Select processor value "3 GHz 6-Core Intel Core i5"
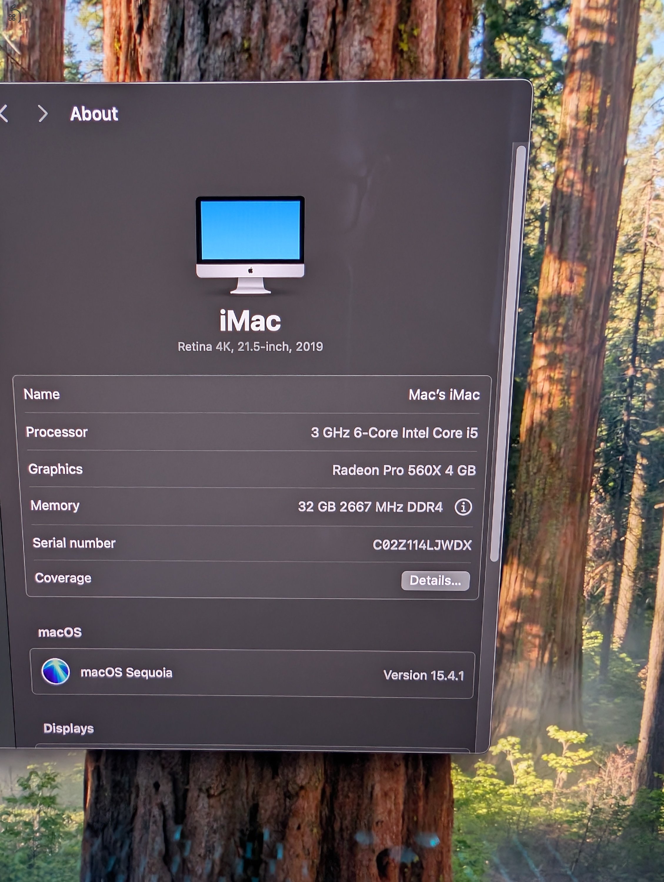This screenshot has width=664, height=882. [x=394, y=433]
